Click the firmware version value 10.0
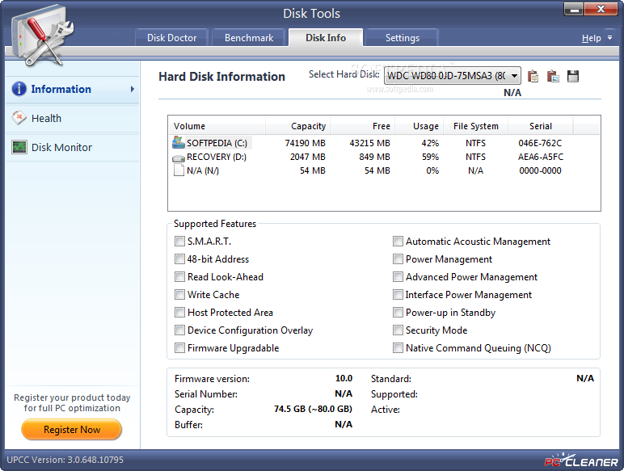The width and height of the screenshot is (624, 471). 344,378
